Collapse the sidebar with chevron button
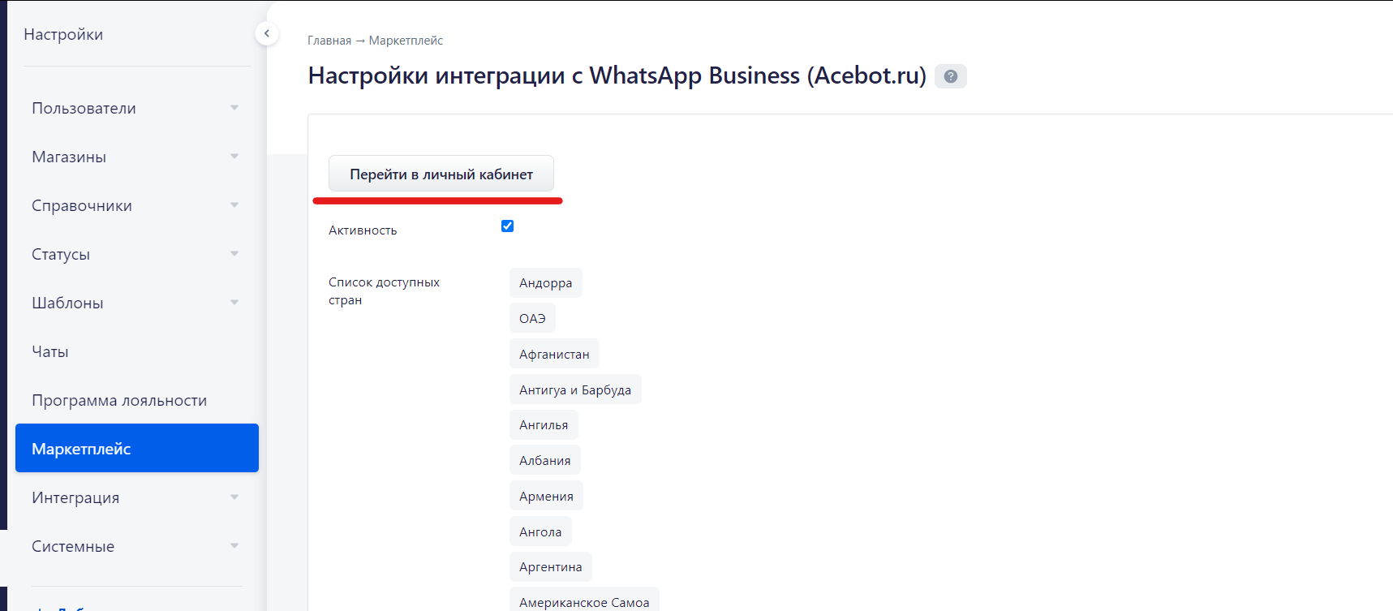 pos(266,33)
